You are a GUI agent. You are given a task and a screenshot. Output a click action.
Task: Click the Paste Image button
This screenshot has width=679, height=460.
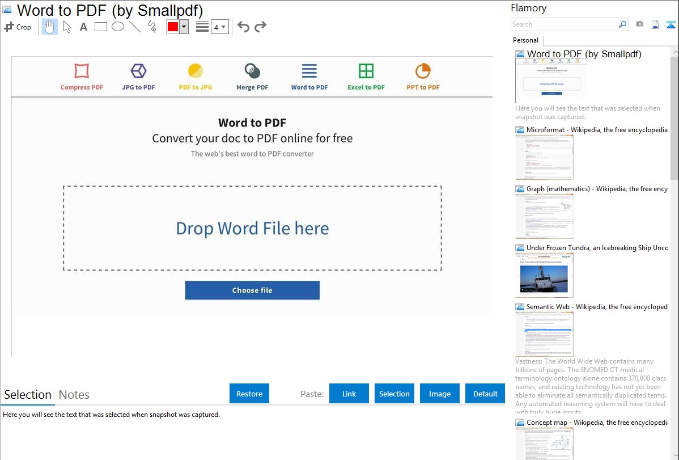pos(440,394)
